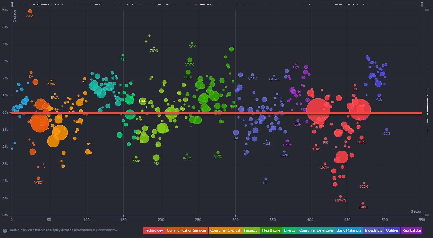Click the Utilities legend button
The width and height of the screenshot is (433, 238).
tap(392, 230)
